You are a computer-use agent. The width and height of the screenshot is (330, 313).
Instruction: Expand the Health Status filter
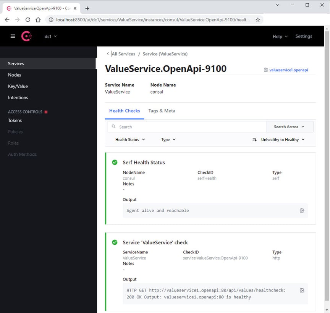(129, 140)
